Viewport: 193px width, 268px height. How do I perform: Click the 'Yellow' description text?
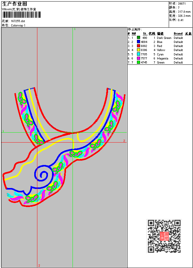161,50
